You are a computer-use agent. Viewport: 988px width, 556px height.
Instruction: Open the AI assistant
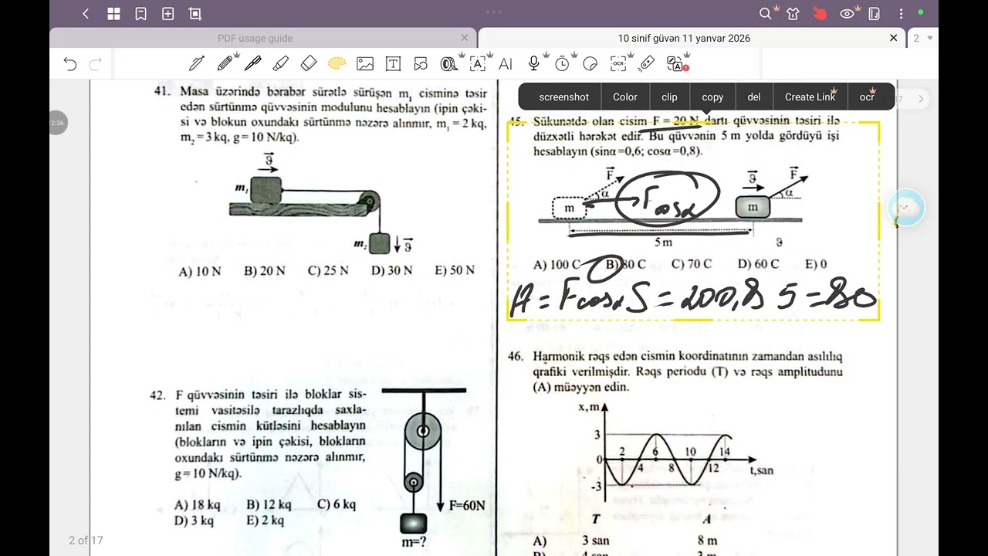[506, 64]
